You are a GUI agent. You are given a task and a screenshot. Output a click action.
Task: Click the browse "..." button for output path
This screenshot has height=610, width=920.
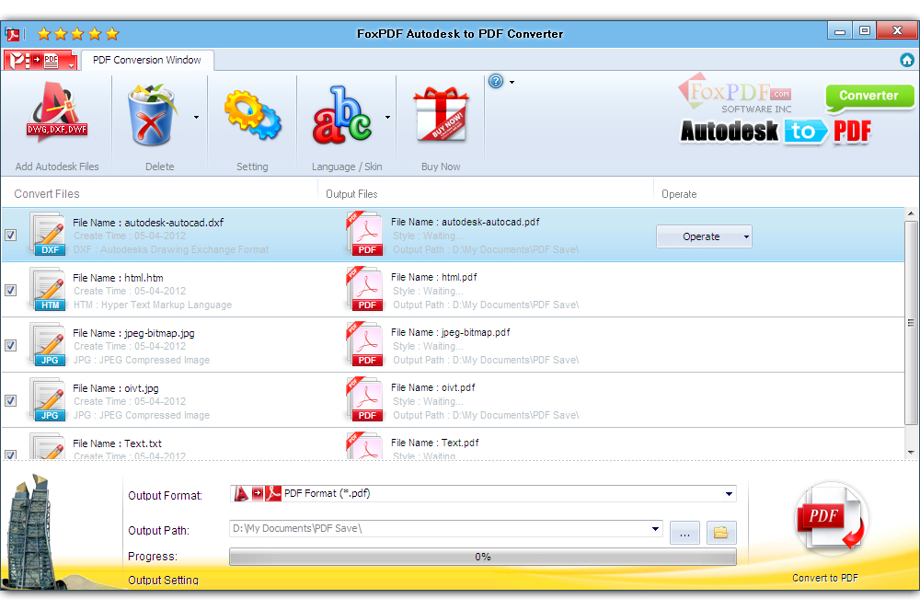pos(684,533)
